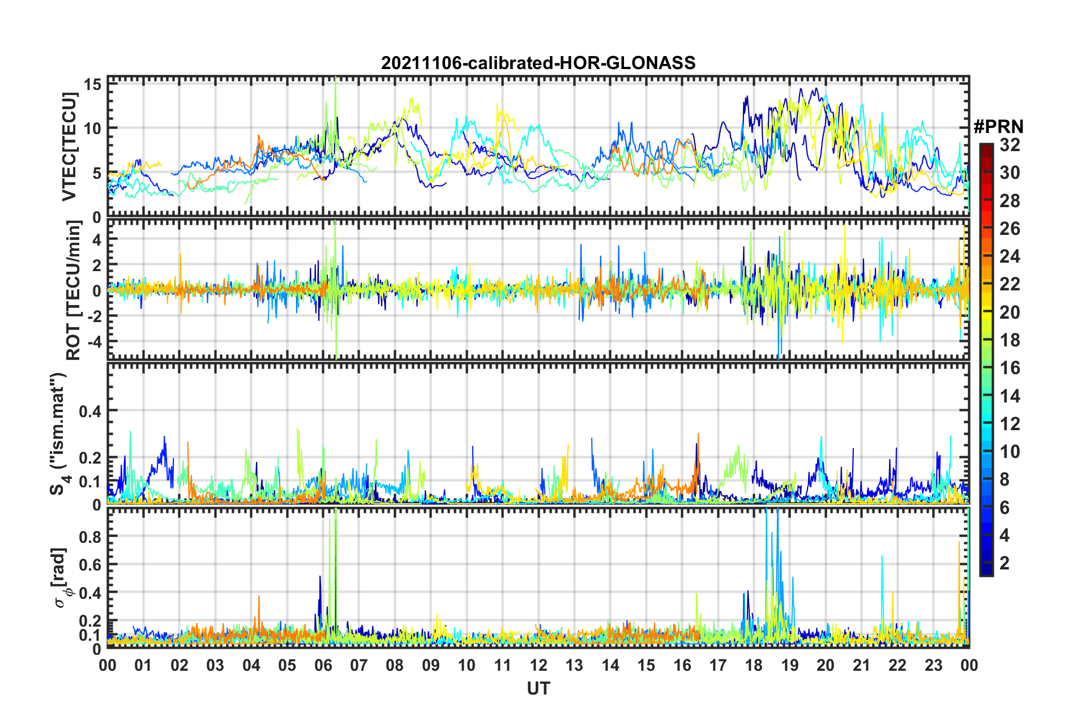The height and width of the screenshot is (720, 1077).
Task: Select UT axis tick label "07"
Action: 359,665
